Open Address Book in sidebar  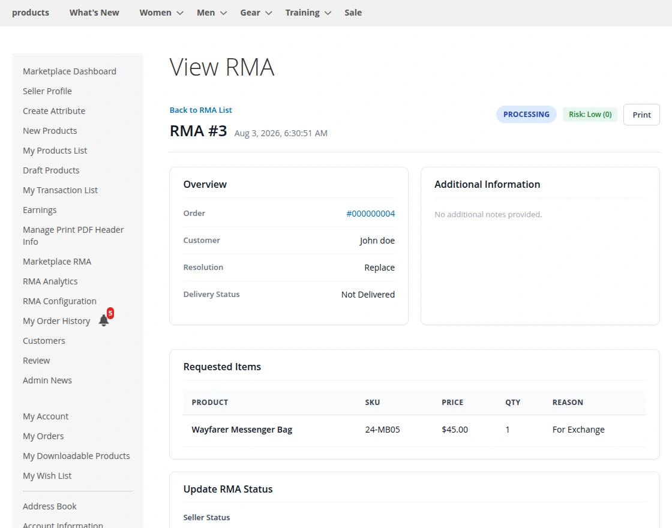50,506
